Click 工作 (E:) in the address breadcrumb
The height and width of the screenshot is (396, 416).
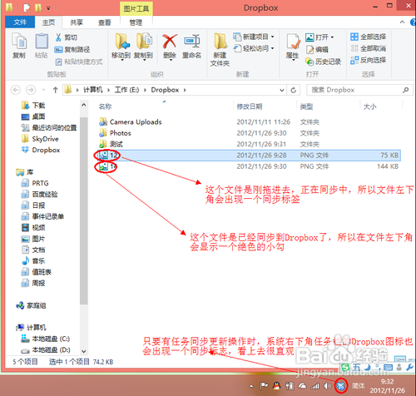point(126,90)
